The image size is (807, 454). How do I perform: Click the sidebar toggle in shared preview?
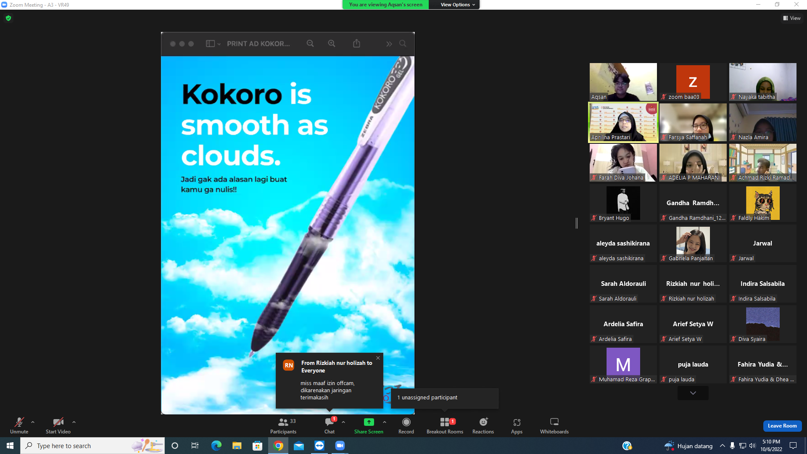(210, 44)
